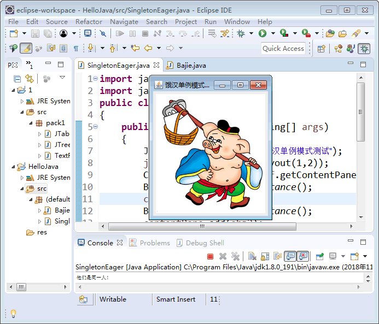
Task: Click the Open Task folder icon
Action: [x=342, y=33]
